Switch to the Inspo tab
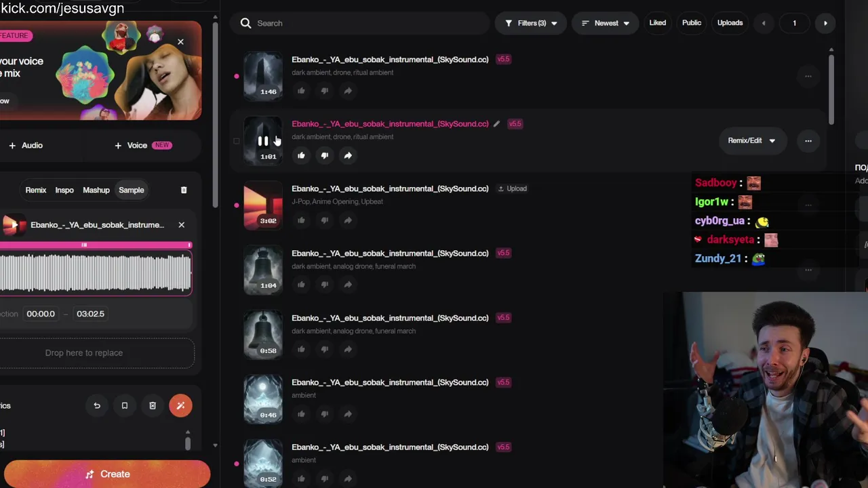 pyautogui.click(x=64, y=190)
